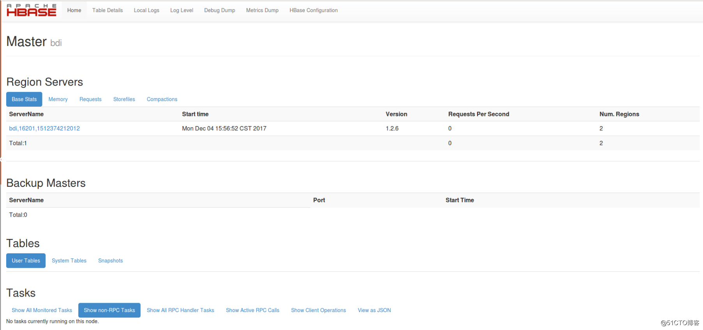
Task: Click 'Num. Regions' column header
Action: pos(619,114)
